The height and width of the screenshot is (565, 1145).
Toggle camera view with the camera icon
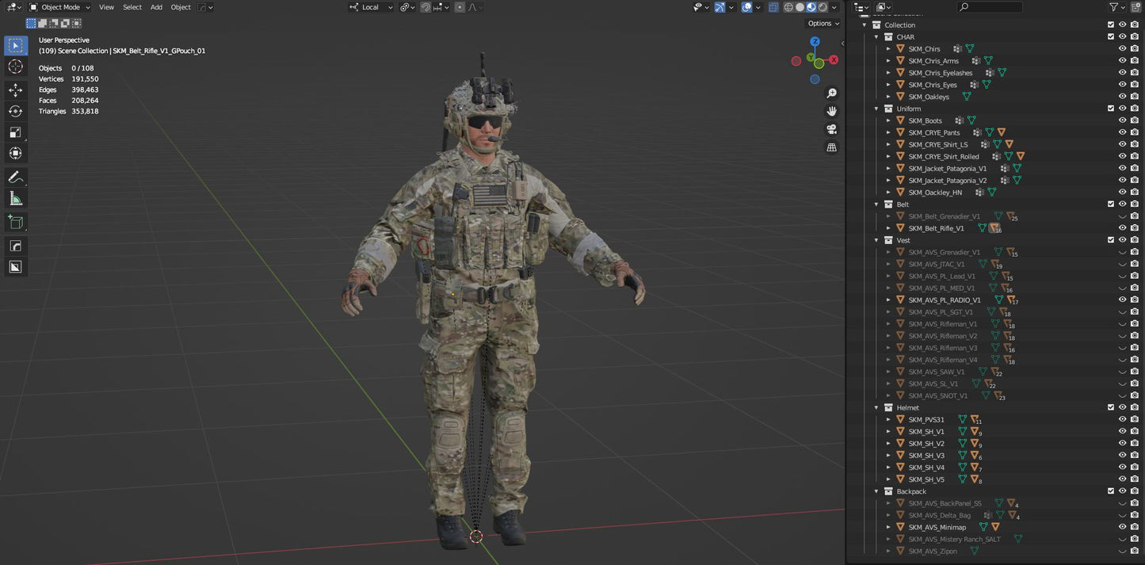click(x=831, y=129)
